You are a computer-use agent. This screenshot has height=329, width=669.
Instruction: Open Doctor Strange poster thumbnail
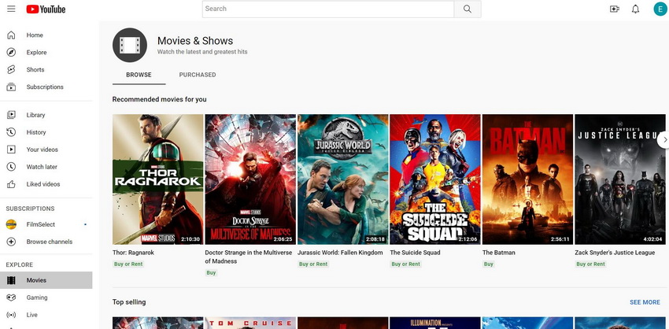pos(250,179)
